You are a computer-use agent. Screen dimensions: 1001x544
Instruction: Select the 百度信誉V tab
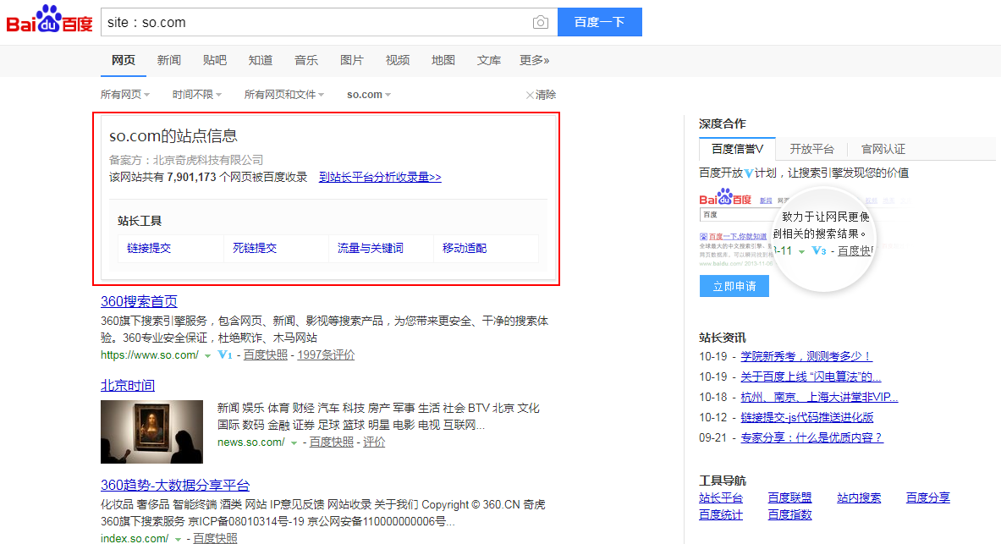coord(737,149)
